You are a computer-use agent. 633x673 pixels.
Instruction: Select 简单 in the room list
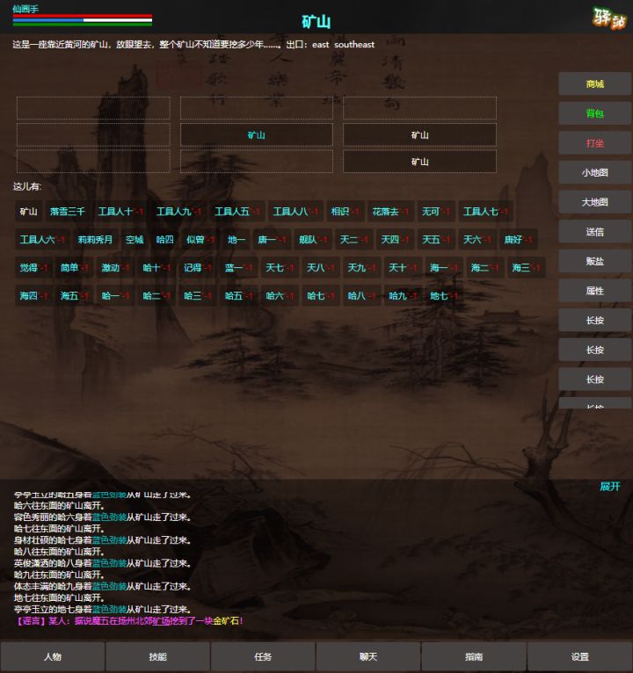(x=75, y=268)
